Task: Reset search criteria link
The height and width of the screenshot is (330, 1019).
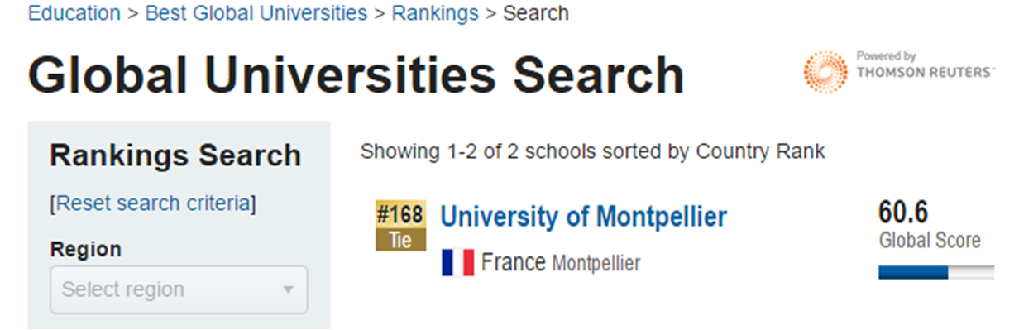Action: [153, 203]
